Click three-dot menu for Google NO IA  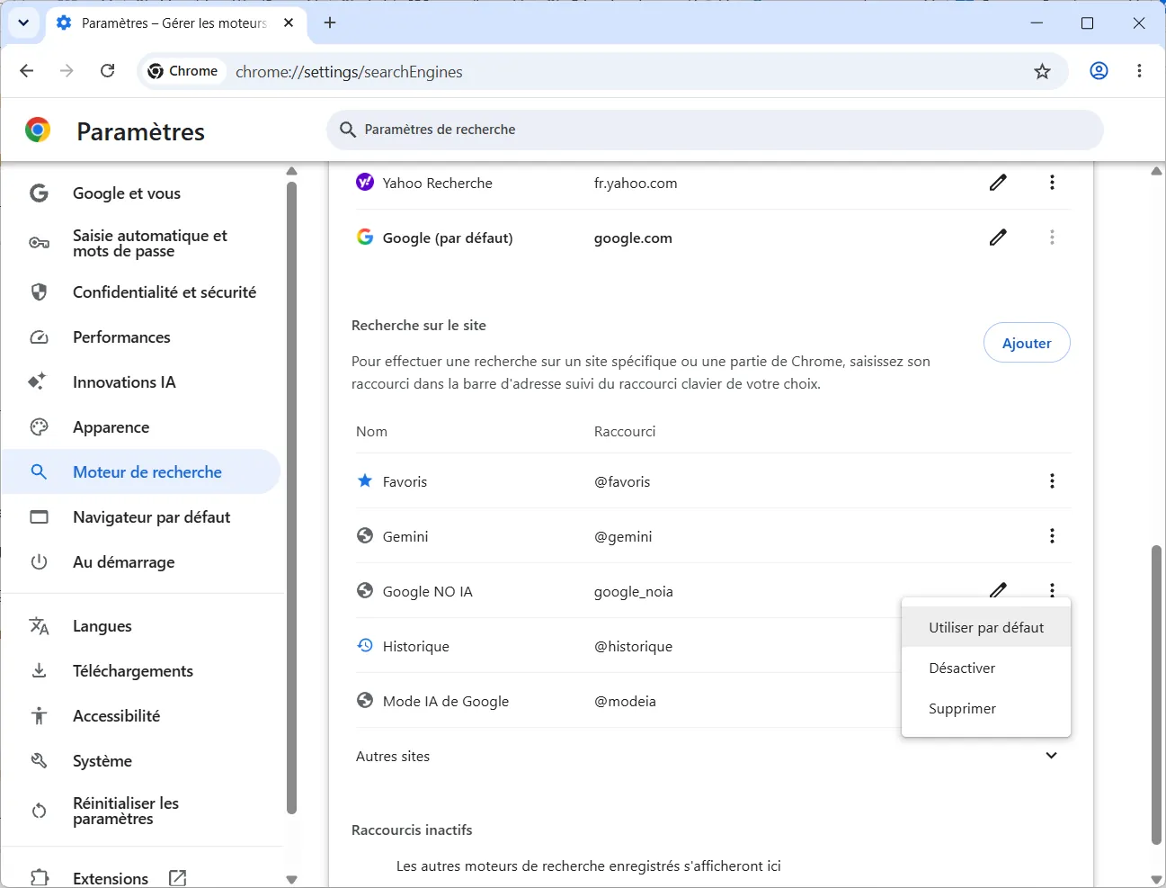click(1052, 590)
